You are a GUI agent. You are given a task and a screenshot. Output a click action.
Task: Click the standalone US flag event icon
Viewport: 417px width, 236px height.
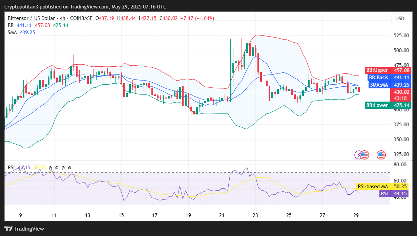tap(381, 155)
